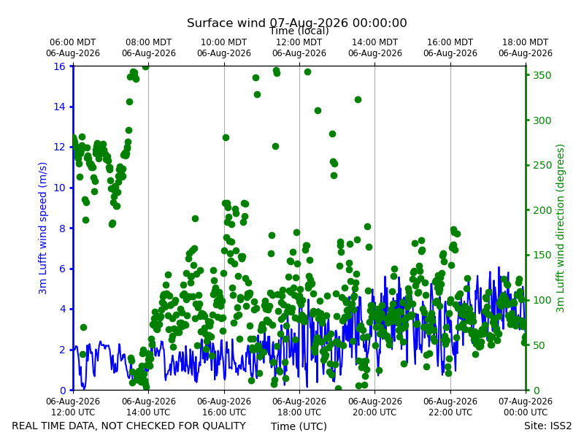584x438 pixels.
Task: Click the '06:00 MDT' top tick label
Action: point(72,42)
